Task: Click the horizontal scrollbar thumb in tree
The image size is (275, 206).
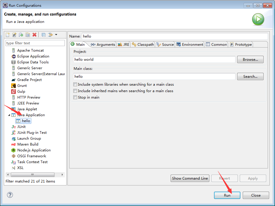Action: click(33, 175)
